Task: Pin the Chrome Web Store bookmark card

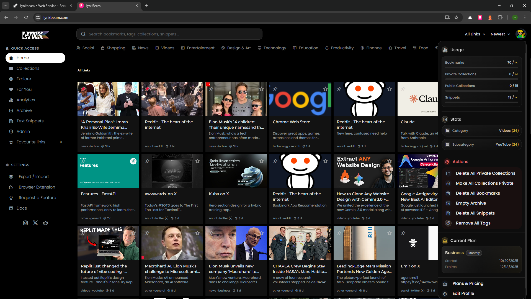Action: coord(275,89)
